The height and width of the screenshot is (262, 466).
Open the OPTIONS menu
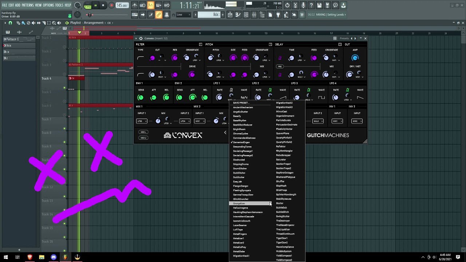point(48,5)
